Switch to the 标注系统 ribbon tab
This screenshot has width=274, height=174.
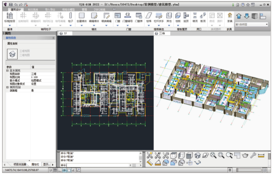coord(33,9)
